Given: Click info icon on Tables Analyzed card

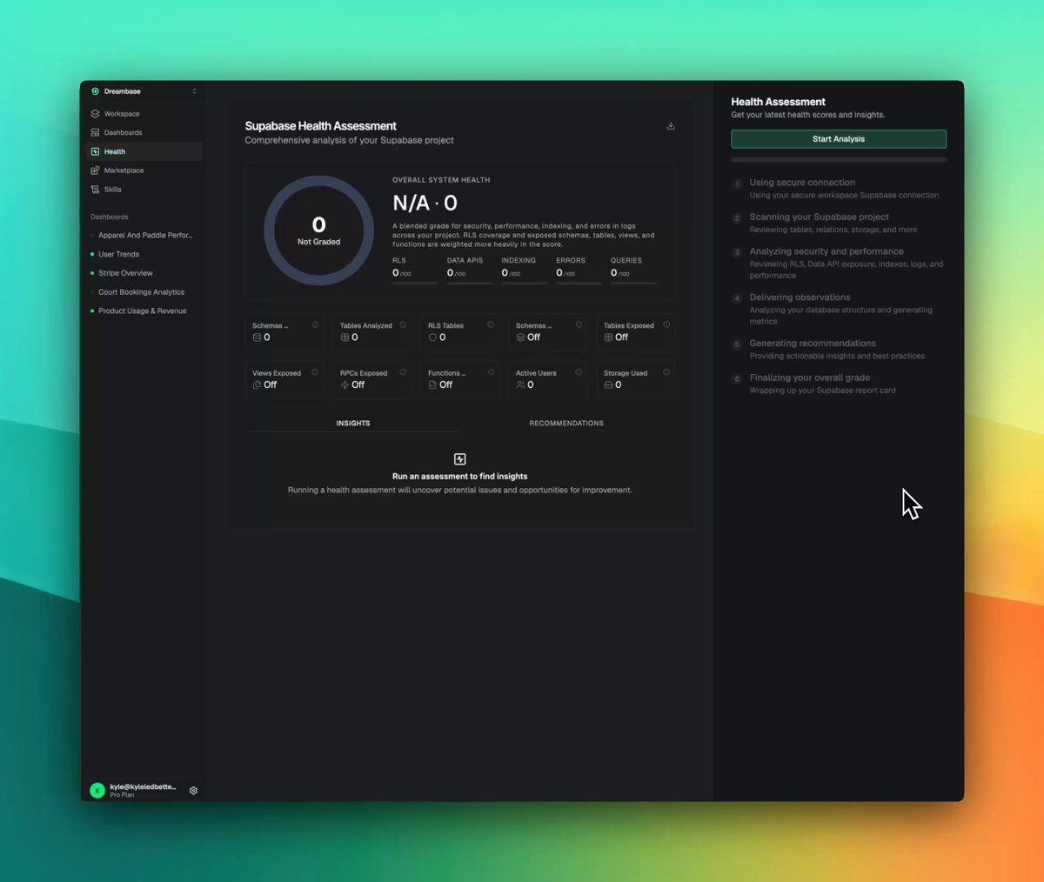Looking at the screenshot, I should 403,324.
